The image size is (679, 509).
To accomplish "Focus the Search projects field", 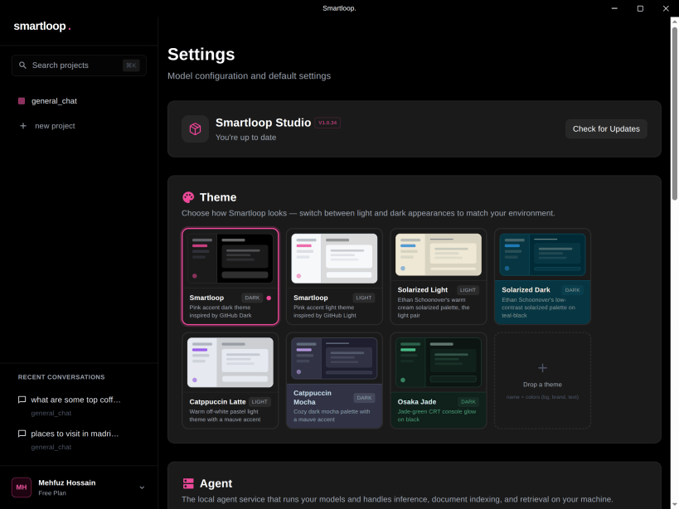I will point(79,65).
